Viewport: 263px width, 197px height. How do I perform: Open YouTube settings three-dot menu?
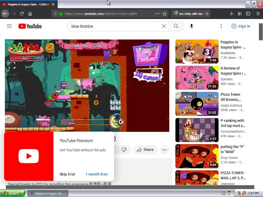coord(221,26)
